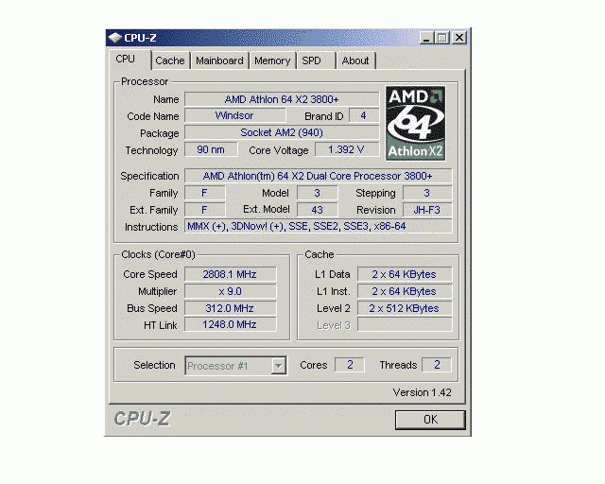605x484 pixels.
Task: Click the Specification field text
Action: pyautogui.click(x=318, y=176)
